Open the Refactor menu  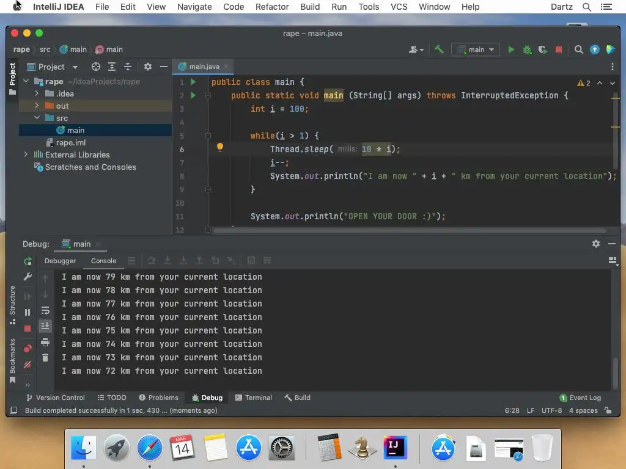272,7
